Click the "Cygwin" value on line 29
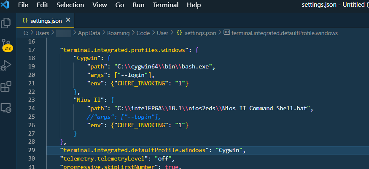369x169 pixels. 230,150
